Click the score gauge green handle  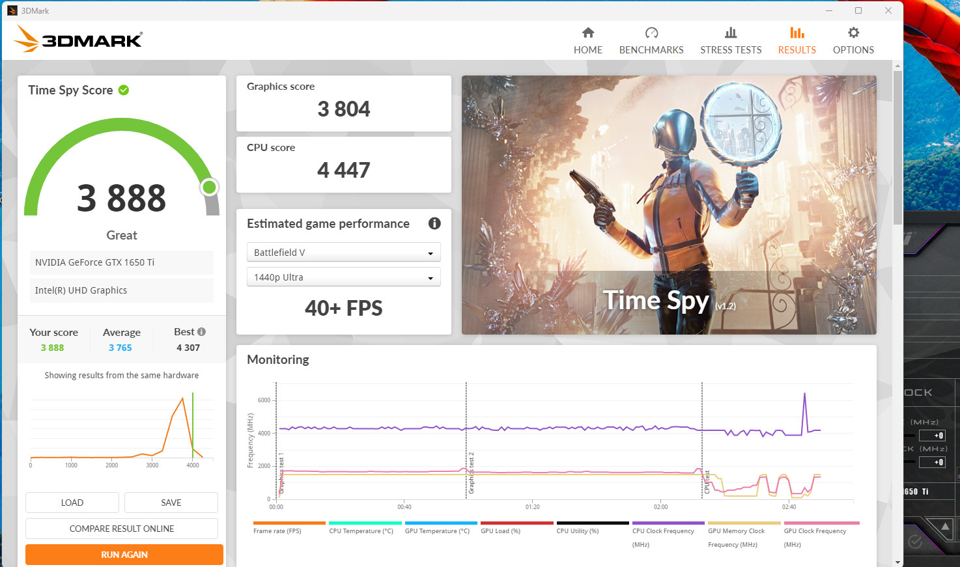[x=209, y=187]
